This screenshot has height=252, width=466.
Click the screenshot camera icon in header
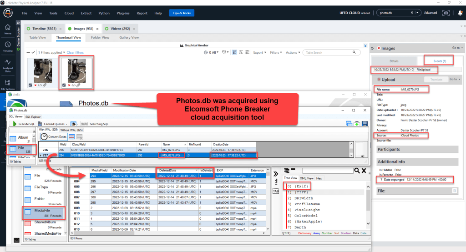(446, 13)
